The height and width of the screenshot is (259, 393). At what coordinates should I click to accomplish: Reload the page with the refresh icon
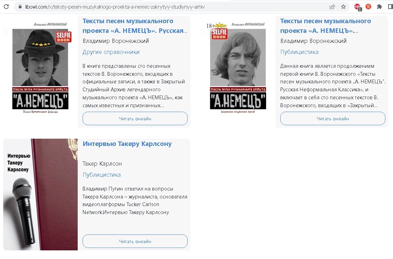(6, 7)
